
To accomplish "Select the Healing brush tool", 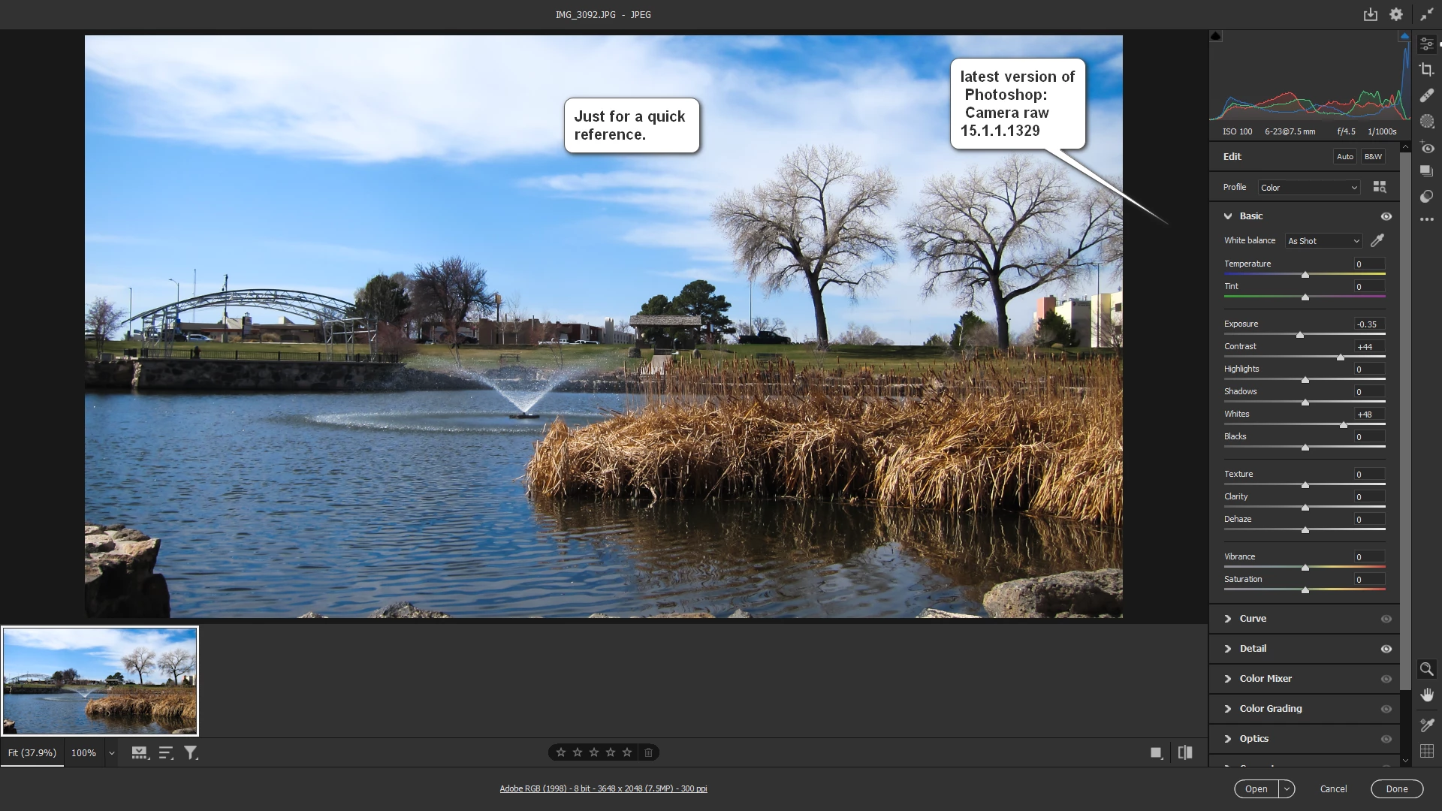I will pyautogui.click(x=1426, y=95).
